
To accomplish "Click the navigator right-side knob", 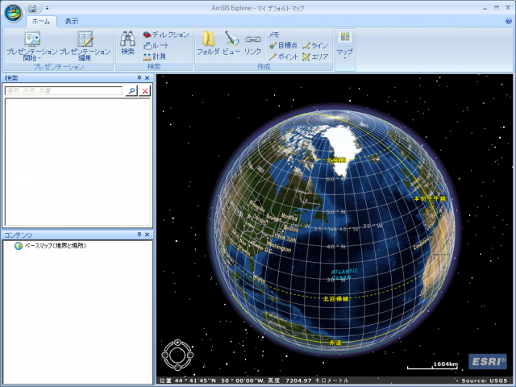I will [x=190, y=355].
